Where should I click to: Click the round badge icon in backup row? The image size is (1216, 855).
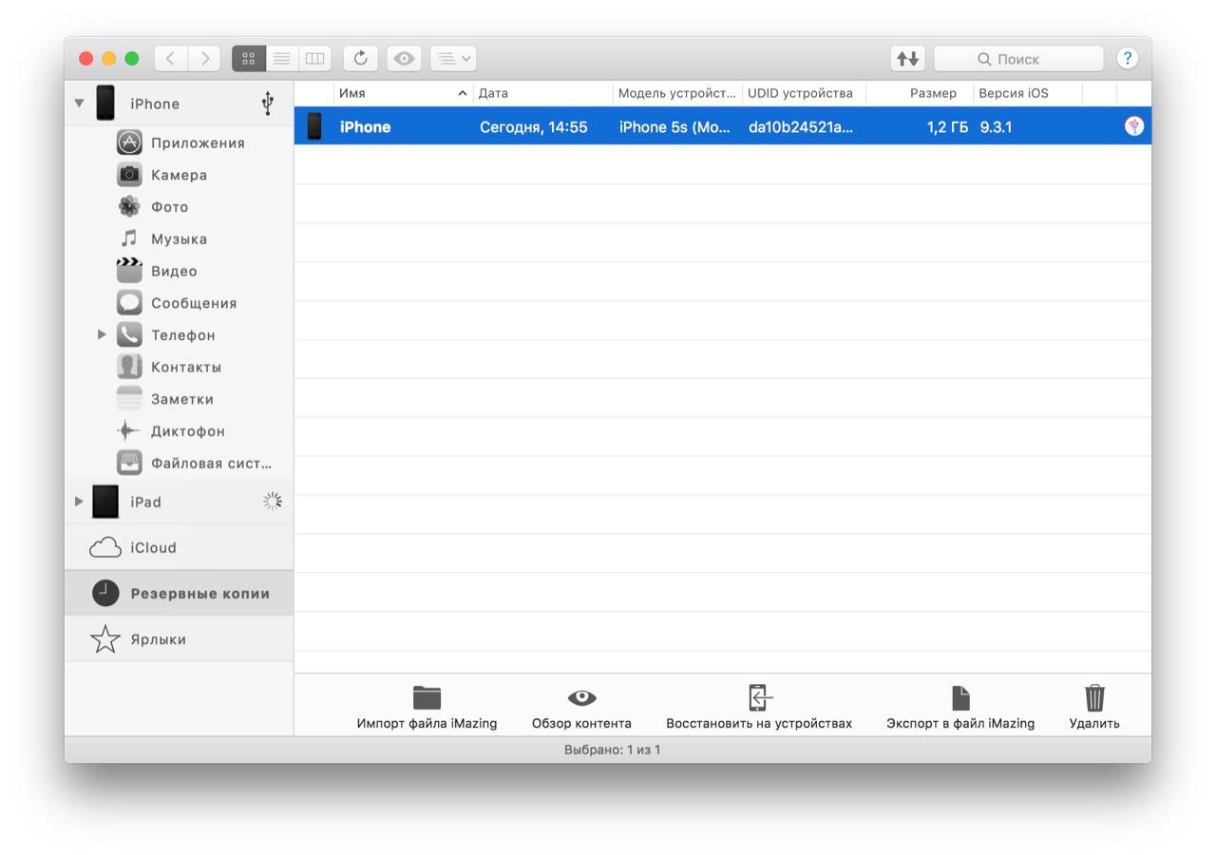pos(1134,126)
